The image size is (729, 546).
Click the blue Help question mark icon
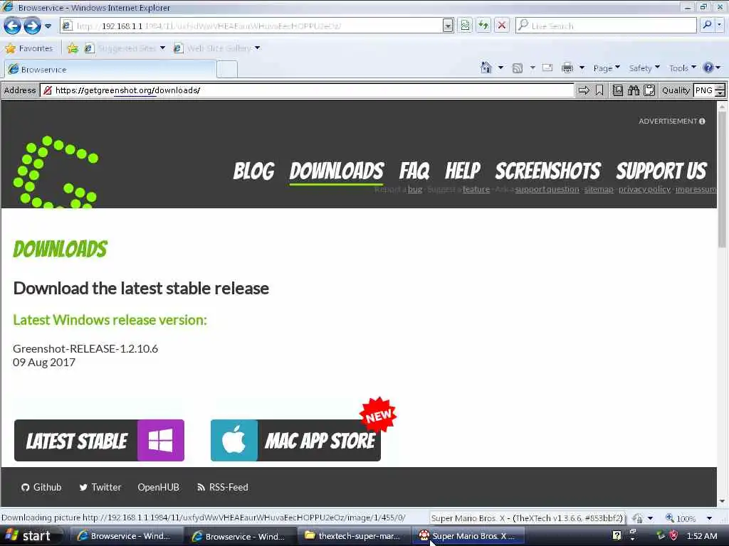pyautogui.click(x=708, y=68)
